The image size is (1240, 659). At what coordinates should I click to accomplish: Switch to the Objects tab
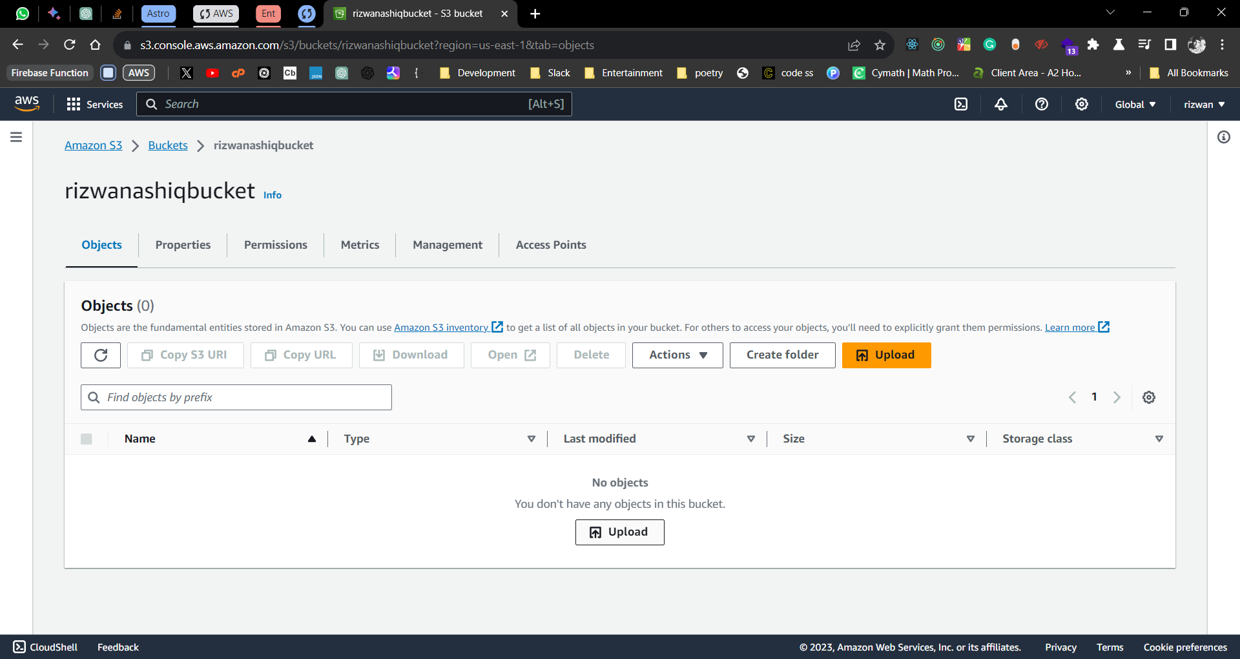click(x=101, y=245)
